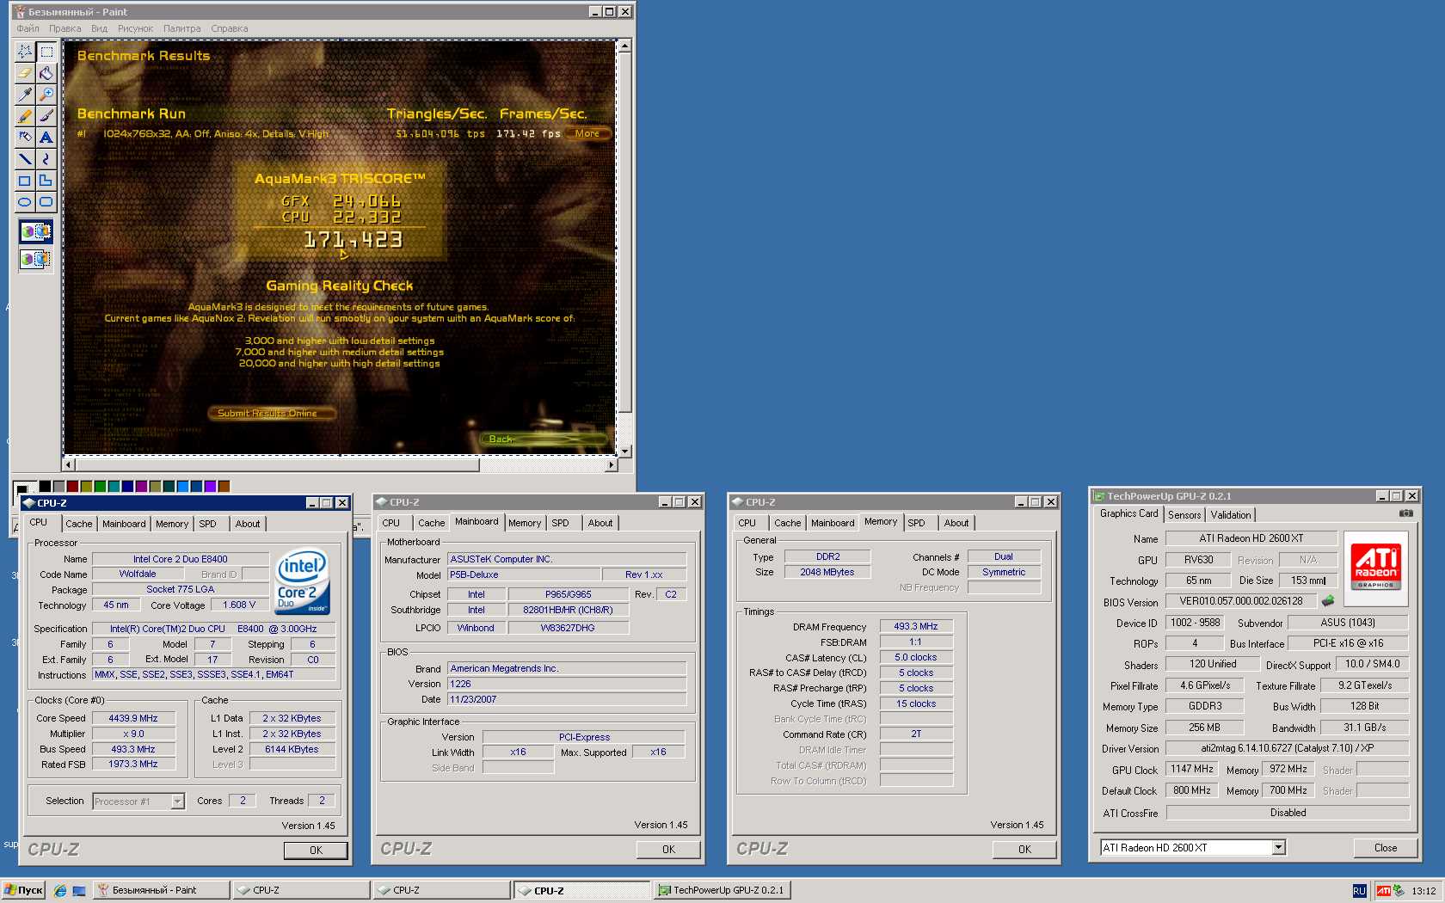Click the GPU Clock 1147 MHz field
Viewport: 1445px width, 903px height.
click(1191, 769)
